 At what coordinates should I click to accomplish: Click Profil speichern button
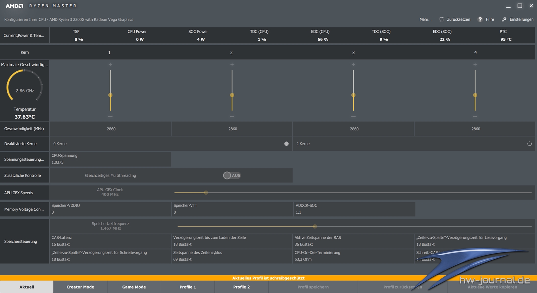(313, 287)
